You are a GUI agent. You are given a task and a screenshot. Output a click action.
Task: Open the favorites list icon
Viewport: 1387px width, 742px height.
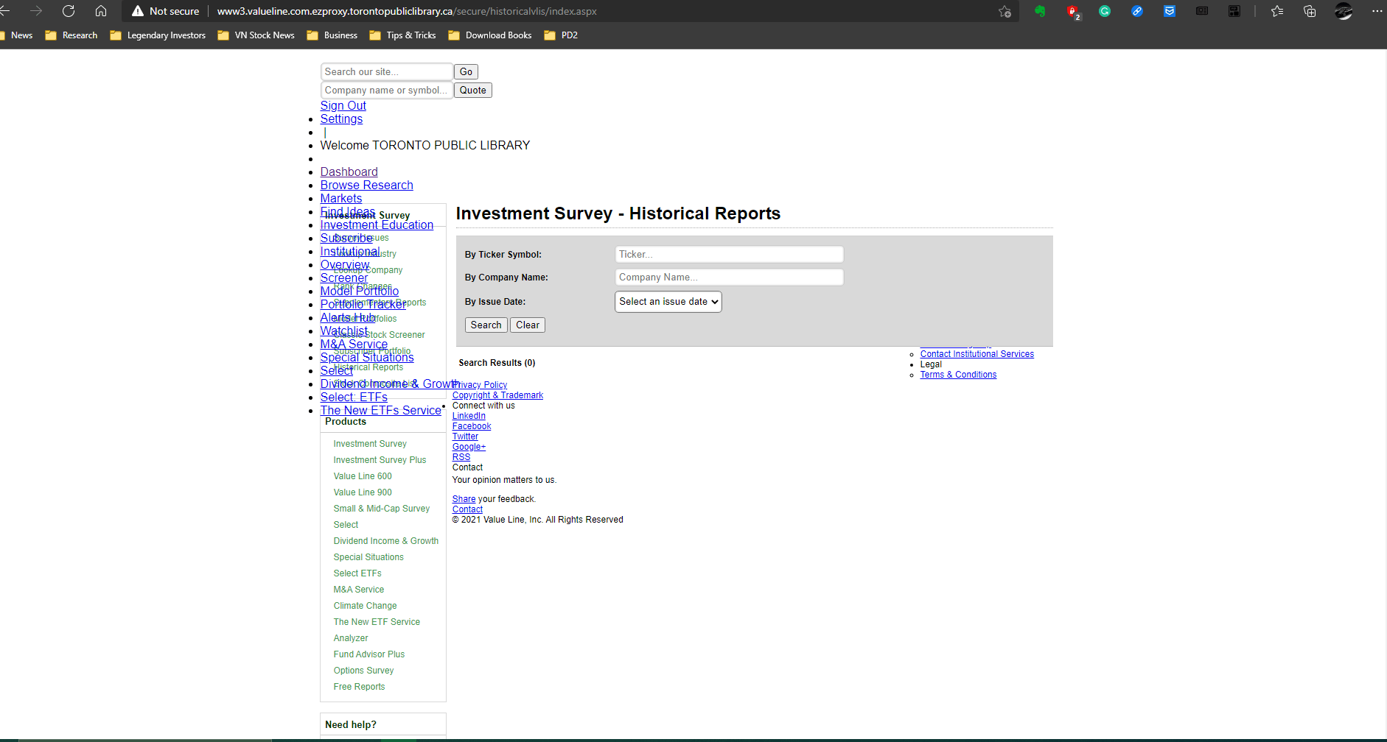(1277, 11)
